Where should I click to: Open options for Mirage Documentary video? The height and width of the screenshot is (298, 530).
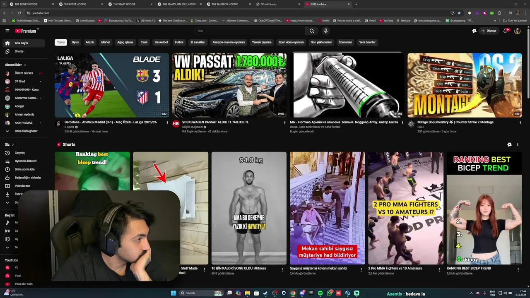coord(520,123)
